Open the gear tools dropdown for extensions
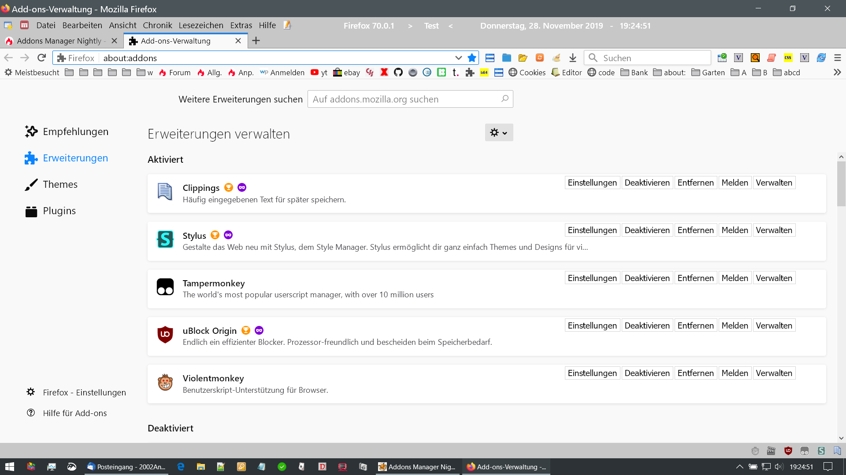Viewport: 846px width, 475px height. pyautogui.click(x=499, y=132)
